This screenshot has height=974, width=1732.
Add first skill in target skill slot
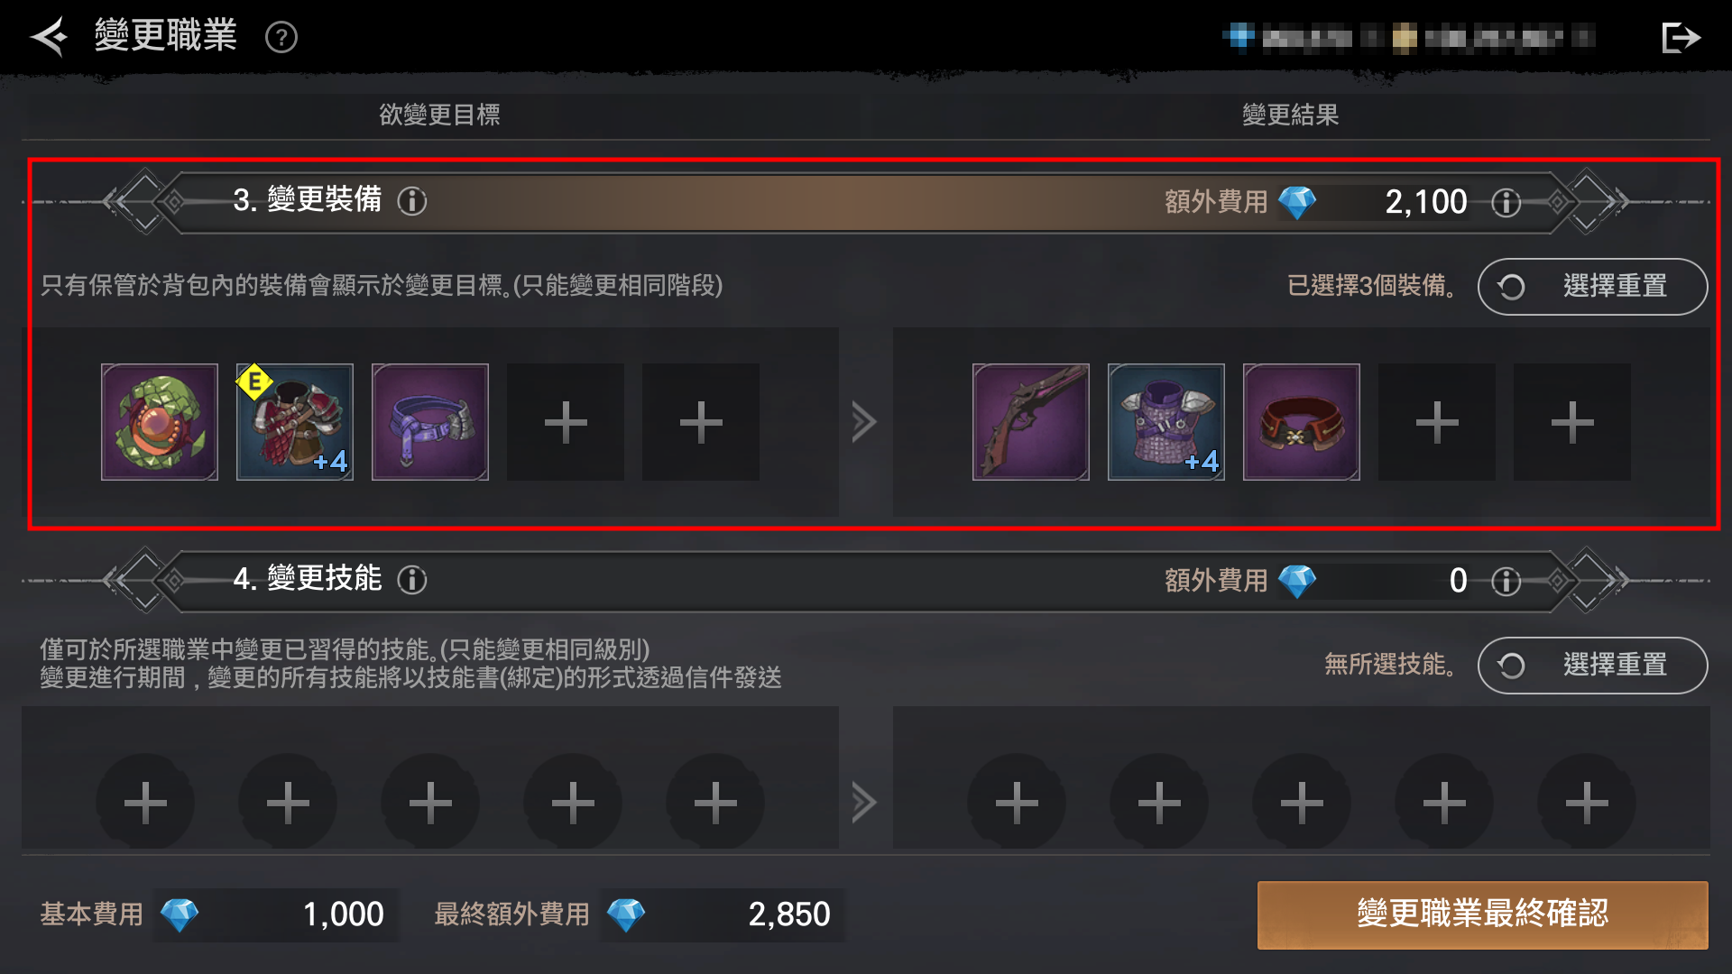[x=145, y=802]
